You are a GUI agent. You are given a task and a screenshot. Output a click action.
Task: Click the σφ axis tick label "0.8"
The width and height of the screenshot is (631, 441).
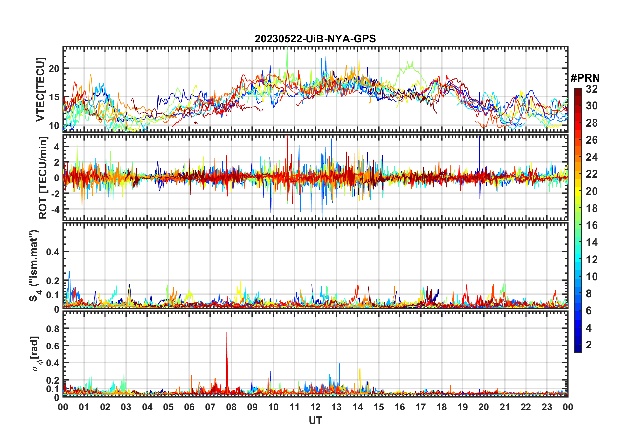(x=53, y=329)
